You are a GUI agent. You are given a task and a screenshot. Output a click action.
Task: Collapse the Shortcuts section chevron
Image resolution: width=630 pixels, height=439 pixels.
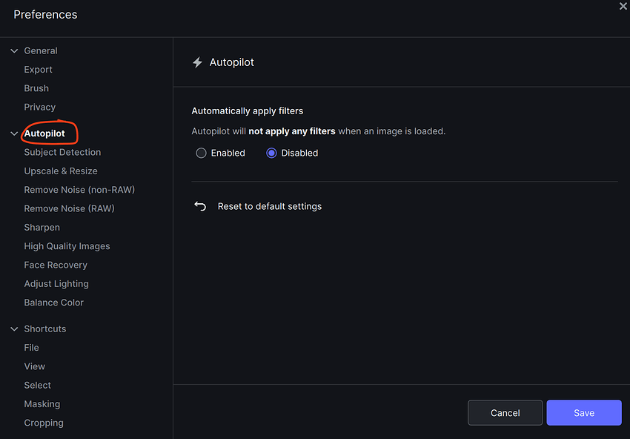[x=14, y=329]
